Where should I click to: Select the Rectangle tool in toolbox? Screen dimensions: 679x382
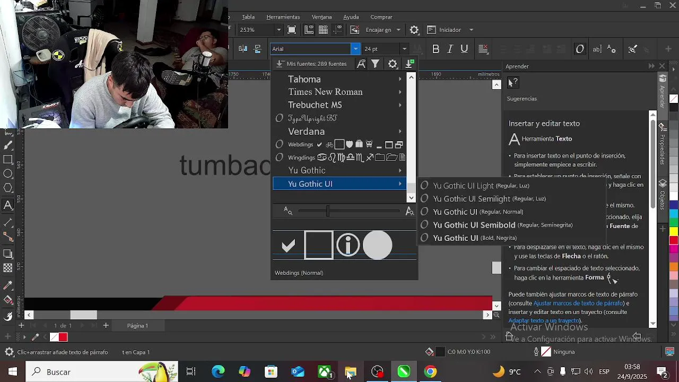pos(8,160)
